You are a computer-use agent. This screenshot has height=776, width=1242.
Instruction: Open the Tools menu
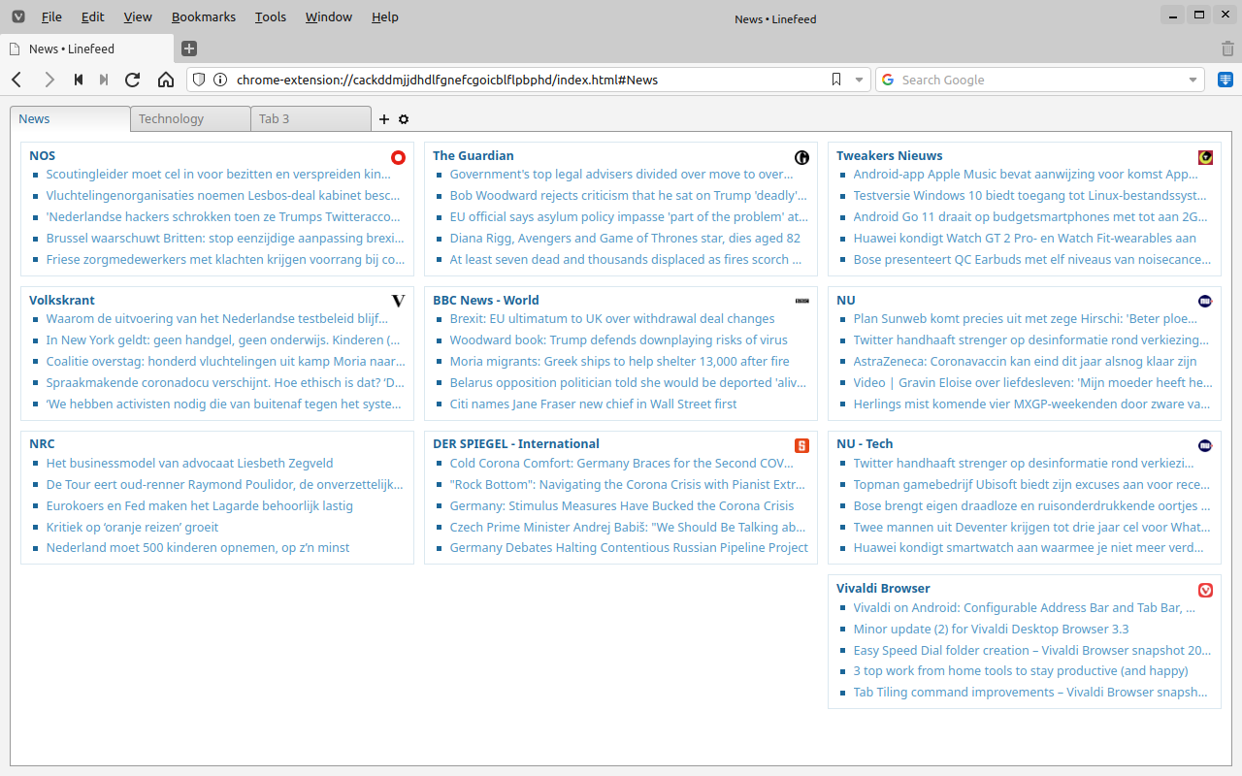point(271,16)
